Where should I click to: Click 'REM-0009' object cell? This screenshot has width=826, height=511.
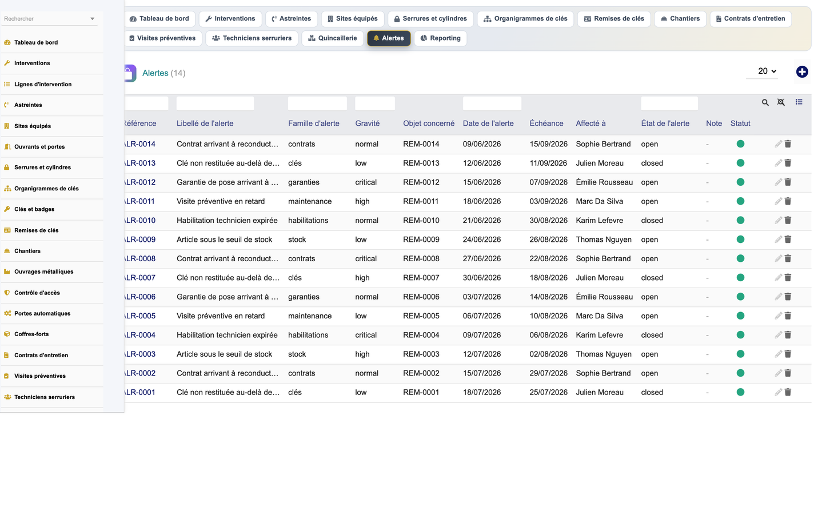421,239
